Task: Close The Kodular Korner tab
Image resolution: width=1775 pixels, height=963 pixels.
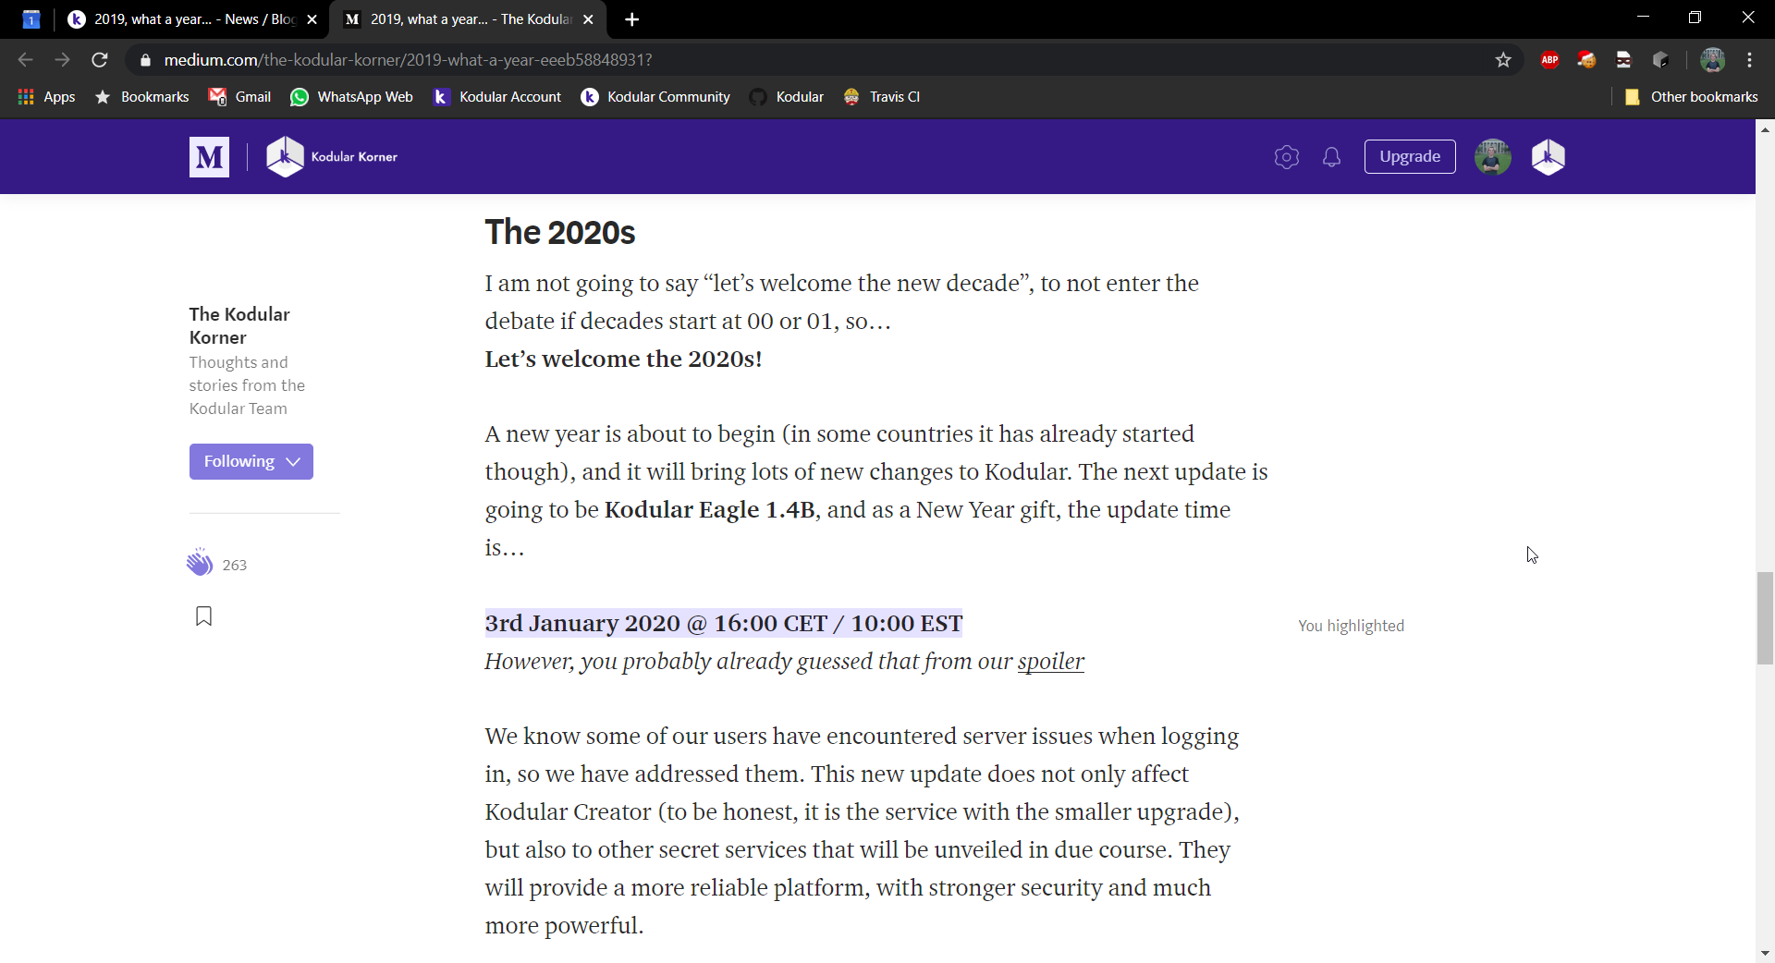Action: [x=588, y=19]
